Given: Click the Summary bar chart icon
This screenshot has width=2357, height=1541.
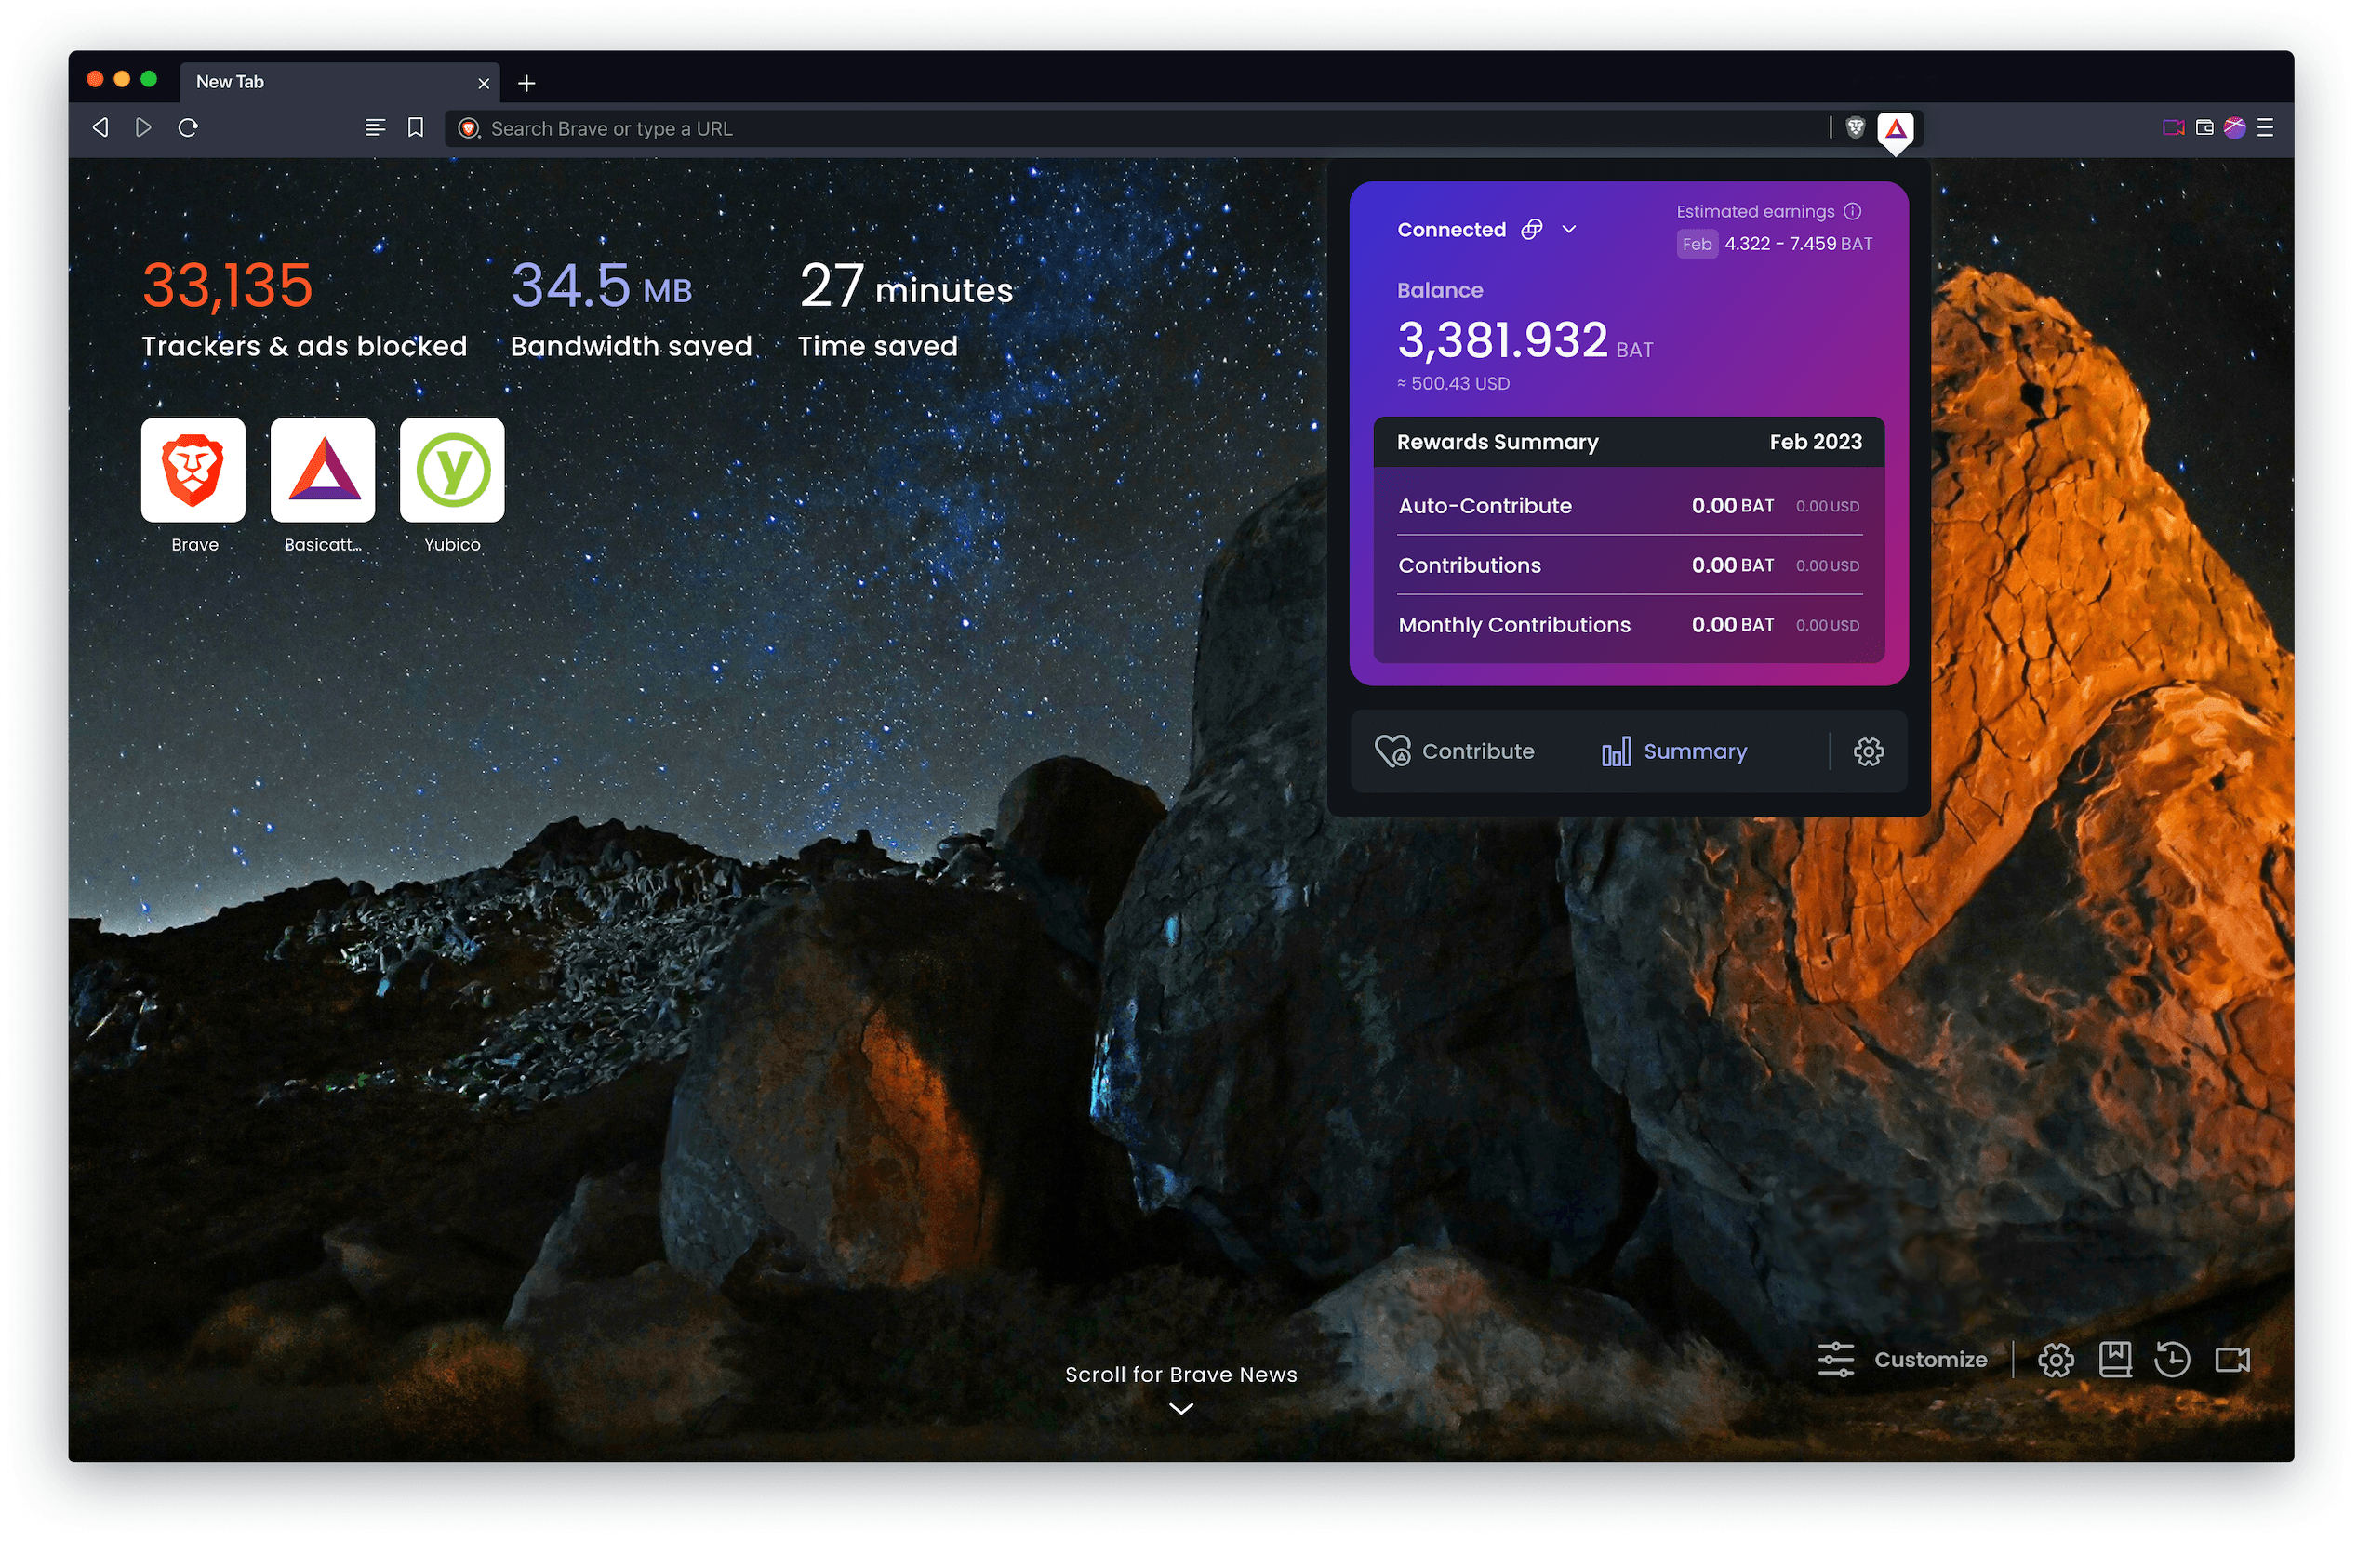Looking at the screenshot, I should (x=1618, y=751).
